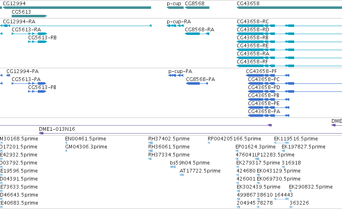342x209 pixels.
Task: Open the CG43658-RB transcript label
Action: pos(252,38)
